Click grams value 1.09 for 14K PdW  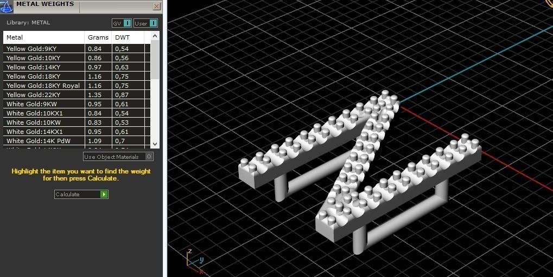[x=94, y=140]
